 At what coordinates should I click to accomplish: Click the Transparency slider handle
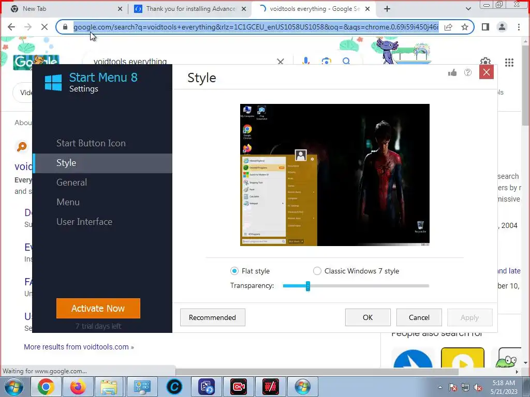point(307,286)
